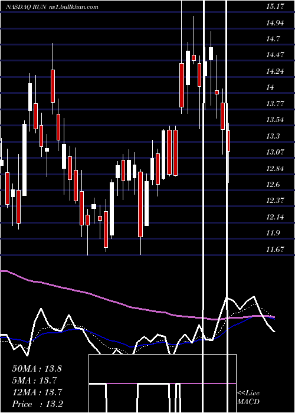Click the 'NASDAQ RUN ns1.bullkhan.com' title text
This screenshot has height=413, width=295.
point(52,7)
